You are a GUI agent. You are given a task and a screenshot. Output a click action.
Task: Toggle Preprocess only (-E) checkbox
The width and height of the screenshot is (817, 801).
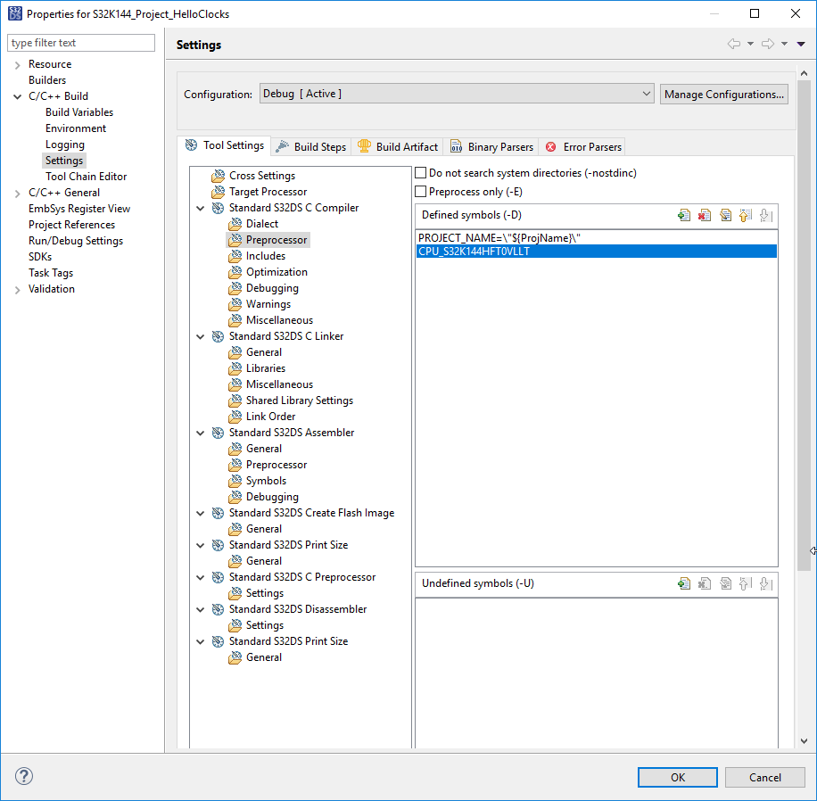click(420, 192)
